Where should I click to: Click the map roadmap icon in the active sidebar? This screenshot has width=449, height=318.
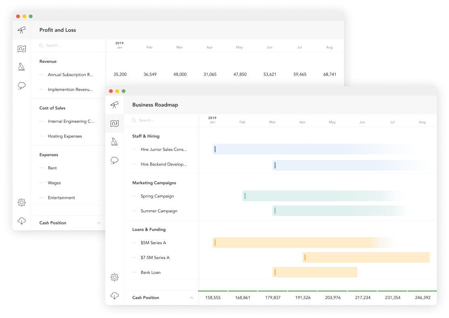(x=114, y=123)
